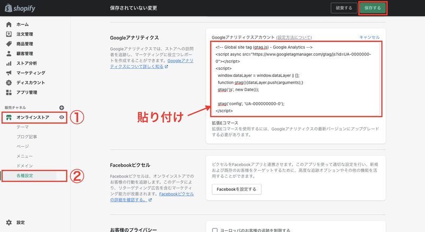Viewport: 425px width, 232px height.
Task: Click the キャンセル link
Action: 369,37
